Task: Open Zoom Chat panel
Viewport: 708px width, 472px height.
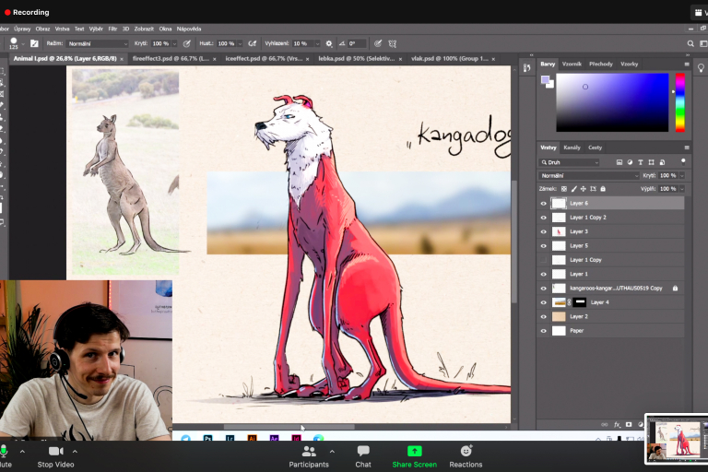Action: pos(363,452)
